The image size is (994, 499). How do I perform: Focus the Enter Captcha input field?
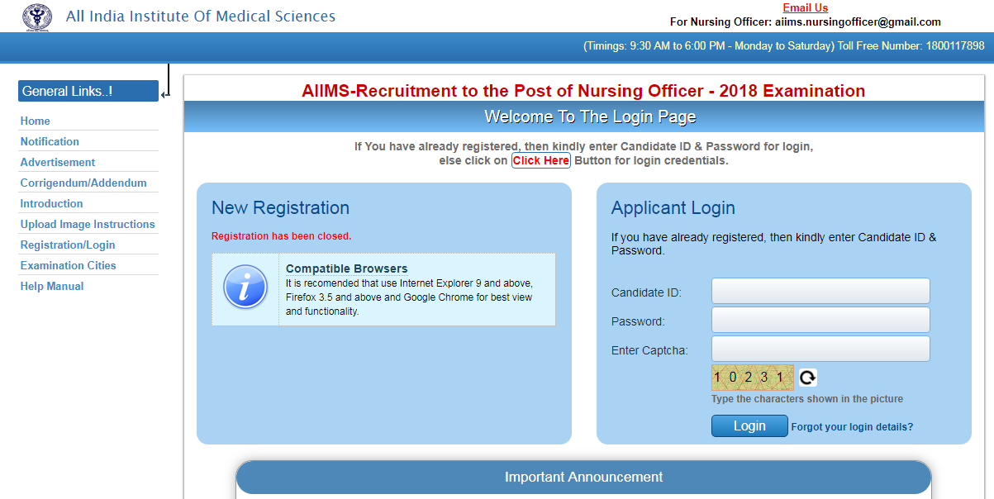[x=820, y=349]
